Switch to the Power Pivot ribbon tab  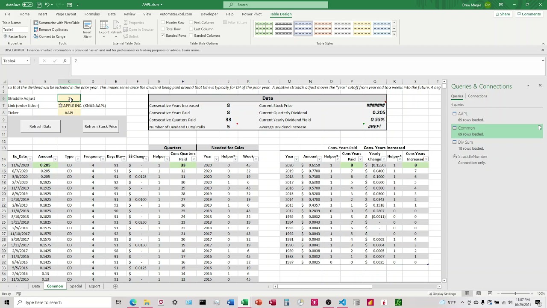pyautogui.click(x=252, y=14)
